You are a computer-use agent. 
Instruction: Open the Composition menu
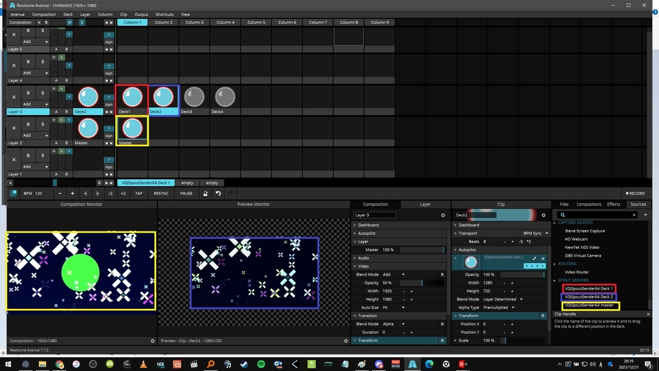[x=44, y=14]
